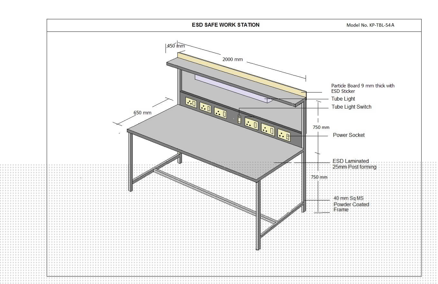Select the third socket, left of the switch
This screenshot has height=284, width=438.
pyautogui.click(x=220, y=112)
